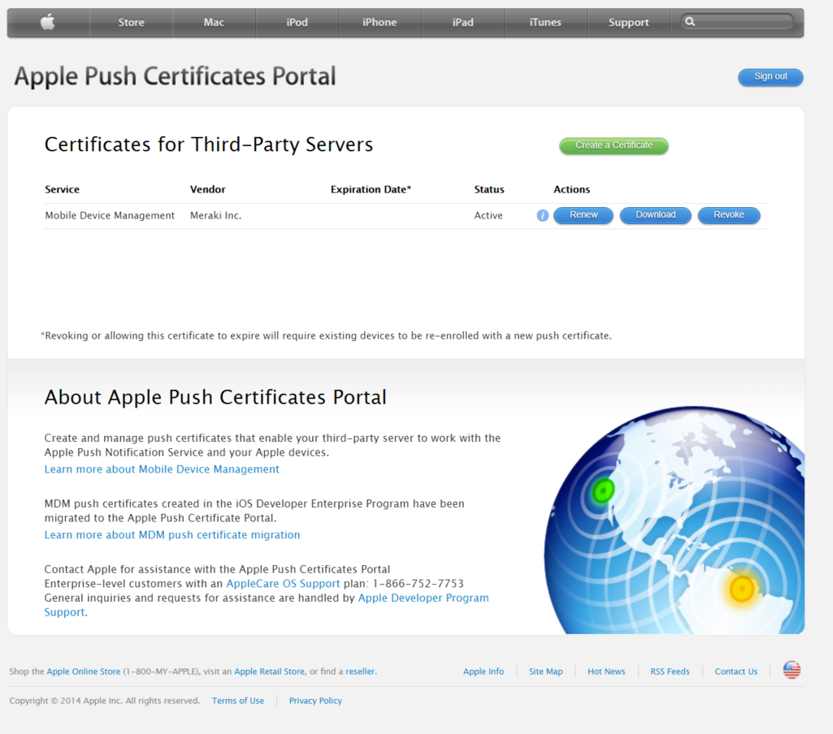Revoke the active push certificate

(728, 215)
